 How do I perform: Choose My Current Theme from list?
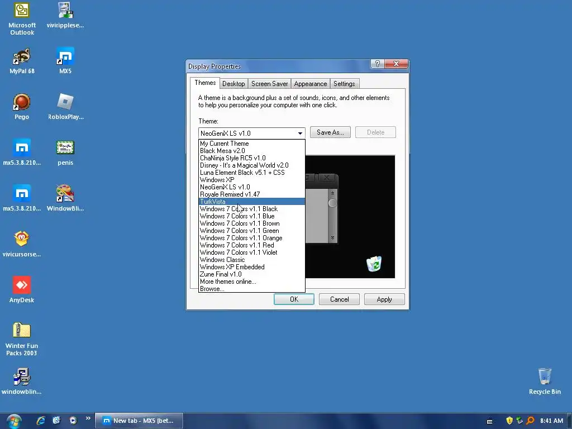(x=252, y=144)
